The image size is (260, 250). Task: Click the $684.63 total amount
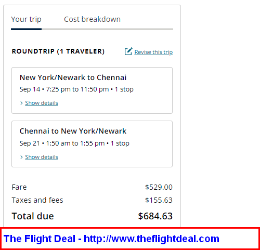(x=155, y=216)
